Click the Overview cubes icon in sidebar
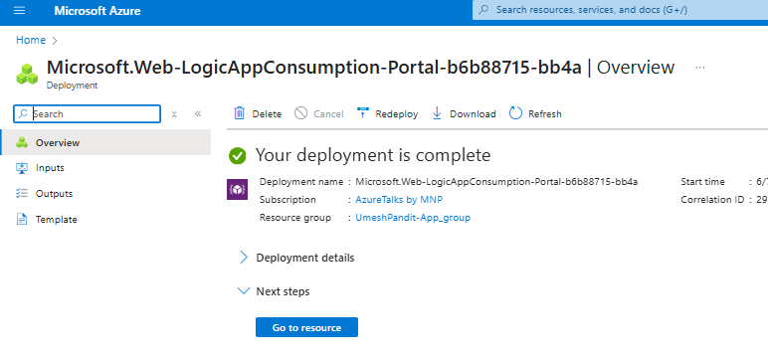The height and width of the screenshot is (359, 768). point(22,142)
